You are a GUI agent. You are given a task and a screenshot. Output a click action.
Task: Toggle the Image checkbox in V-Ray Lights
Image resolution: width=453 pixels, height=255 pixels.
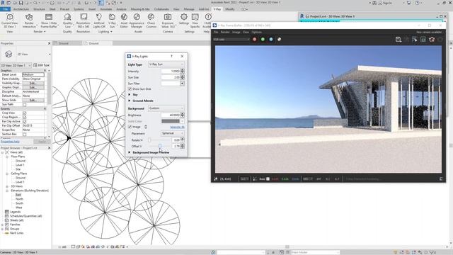click(x=130, y=127)
